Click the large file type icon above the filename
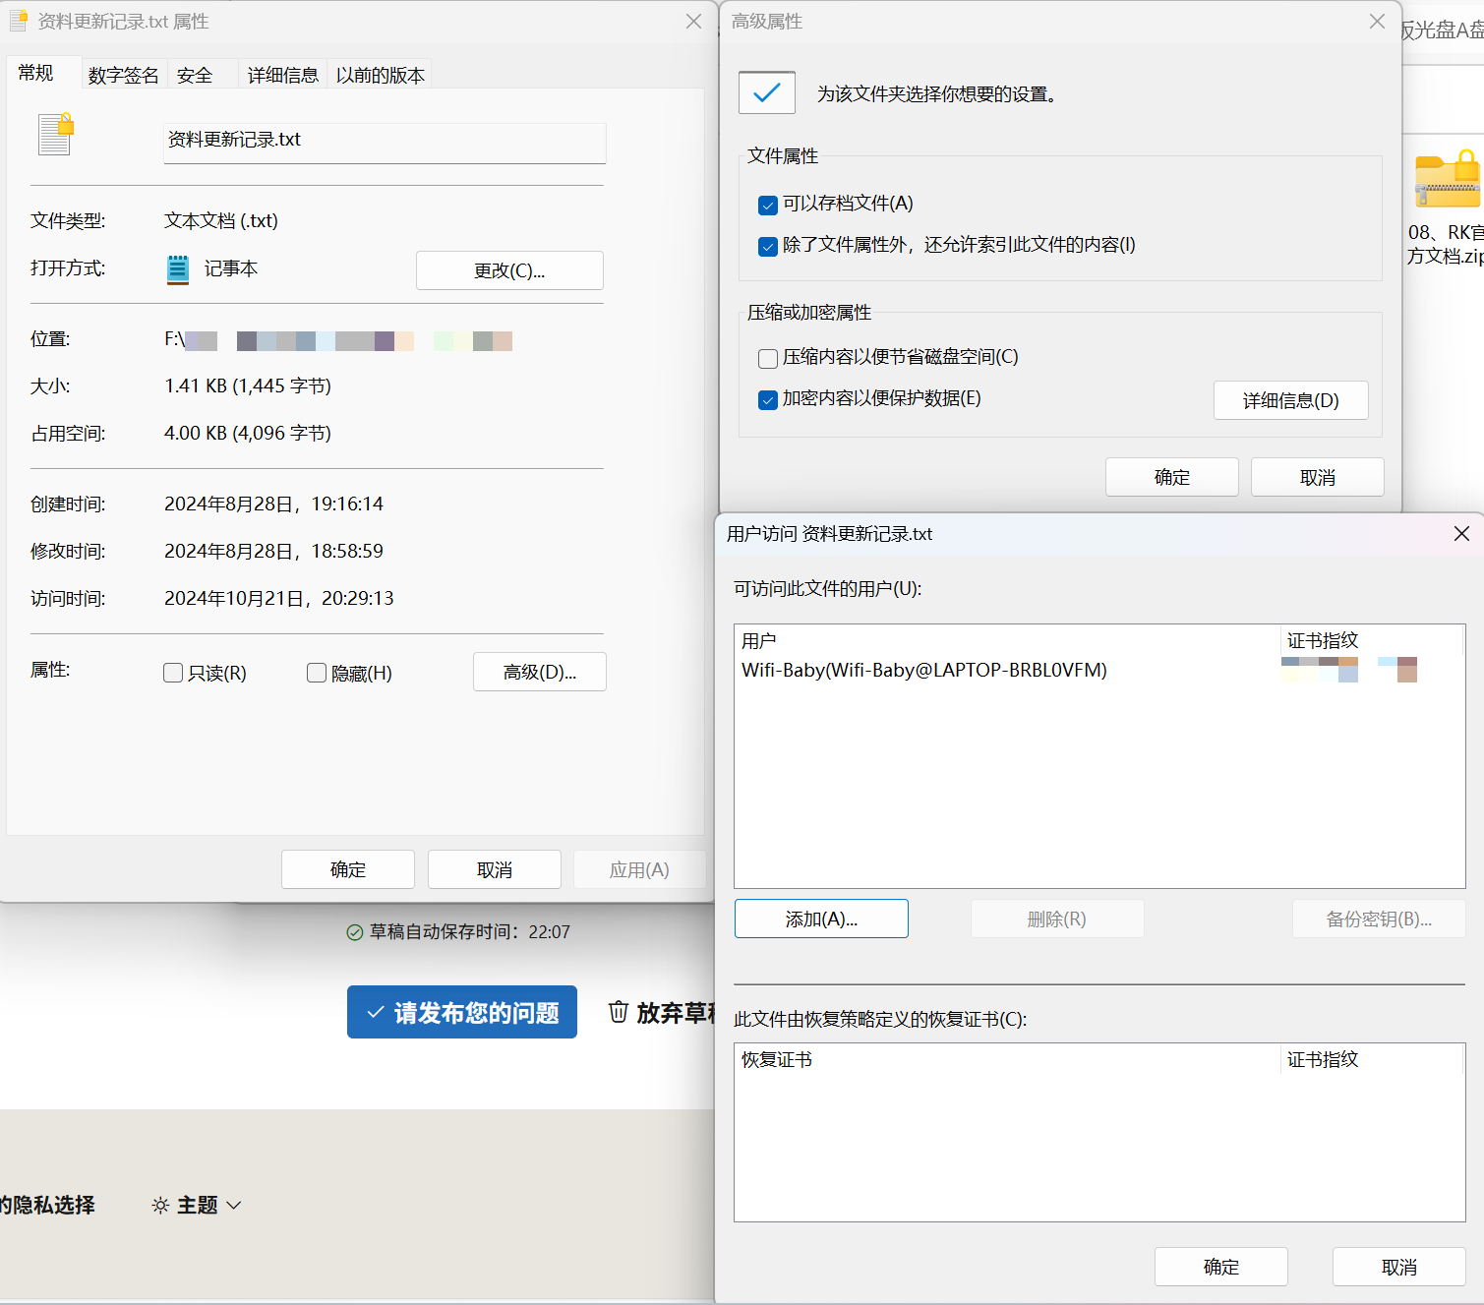1484x1305 pixels. point(54,135)
